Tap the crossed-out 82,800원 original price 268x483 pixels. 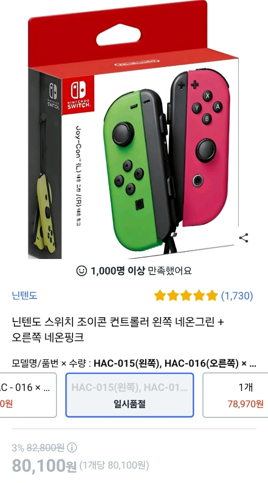pyautogui.click(x=45, y=448)
